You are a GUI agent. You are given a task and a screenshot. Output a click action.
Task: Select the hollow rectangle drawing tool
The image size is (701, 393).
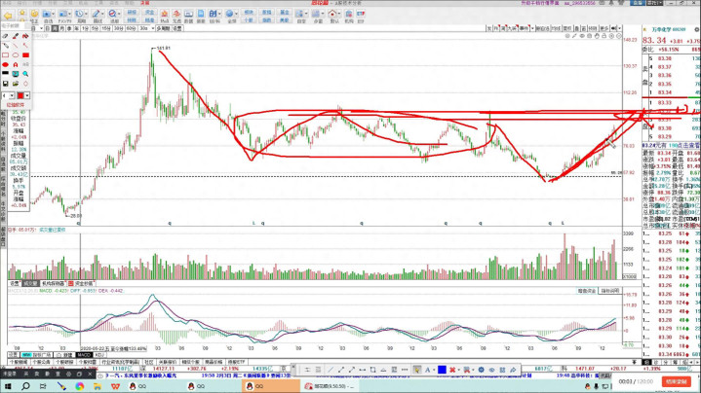pos(6,55)
